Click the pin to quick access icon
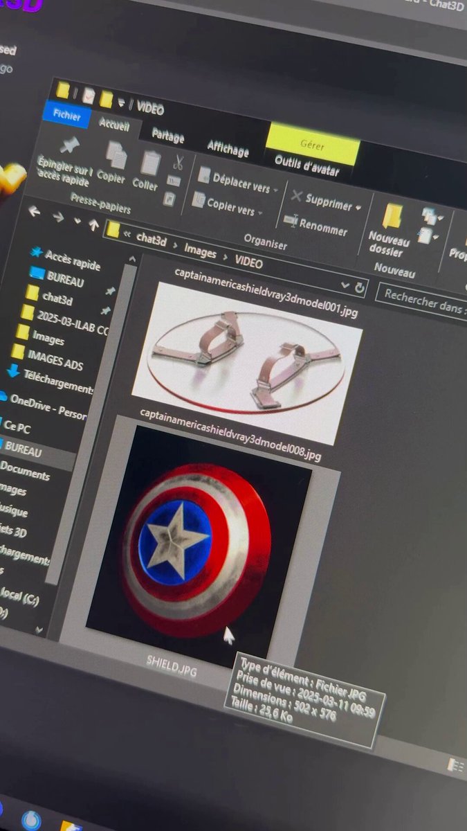This screenshot has height=831, width=467. [68, 145]
